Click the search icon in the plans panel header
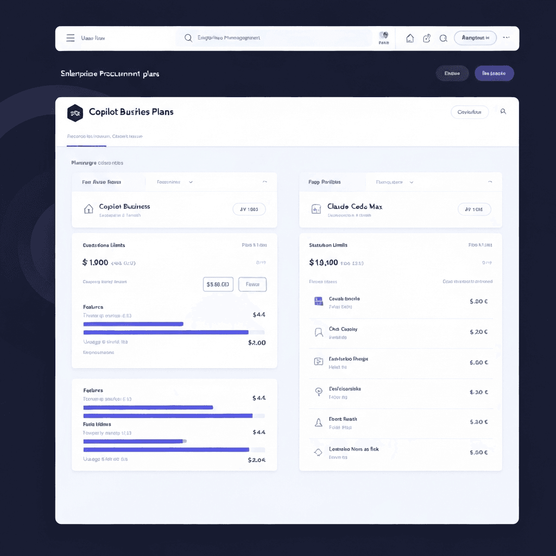 point(503,111)
